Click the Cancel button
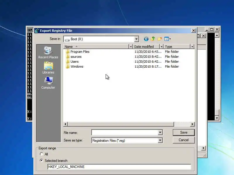 point(184,140)
